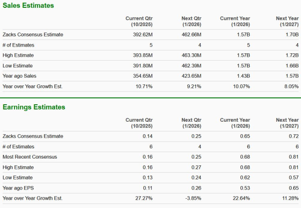The image size is (301, 208).
Task: Click the Year ago Sales row label
Action: tap(19, 76)
